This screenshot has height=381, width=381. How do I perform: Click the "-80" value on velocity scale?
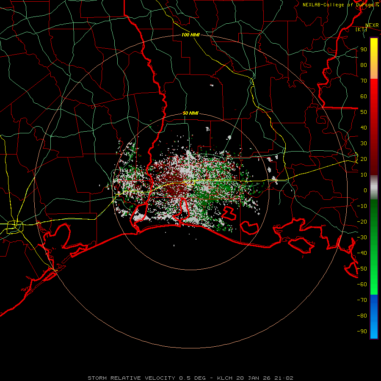pos(362,316)
